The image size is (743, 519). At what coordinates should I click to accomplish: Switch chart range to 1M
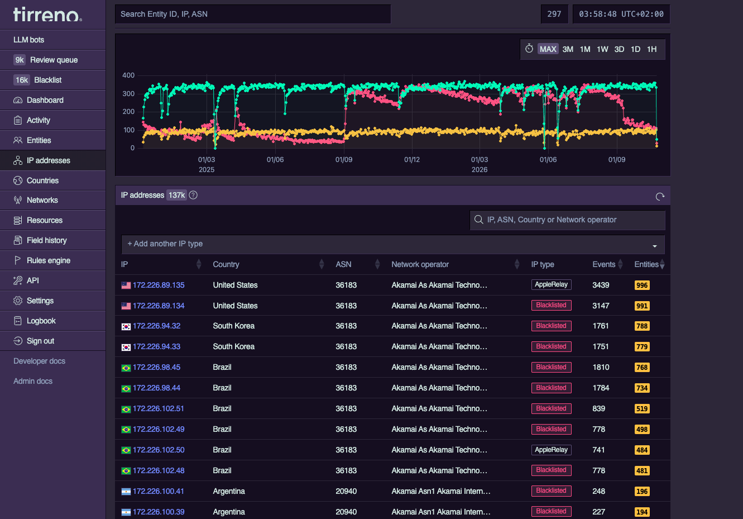(x=585, y=49)
